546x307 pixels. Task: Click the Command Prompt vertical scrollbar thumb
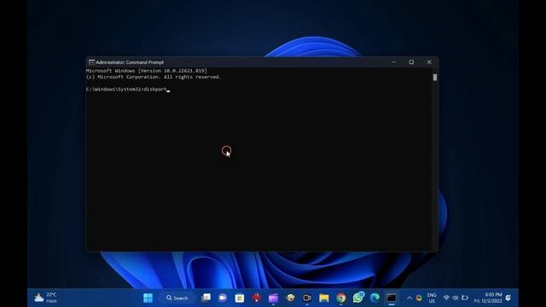point(435,78)
